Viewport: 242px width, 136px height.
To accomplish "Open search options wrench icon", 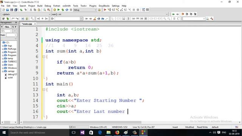I will coord(212,19).
